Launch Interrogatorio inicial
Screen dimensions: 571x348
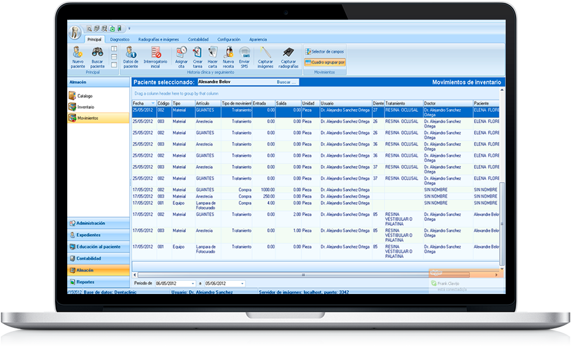click(156, 53)
